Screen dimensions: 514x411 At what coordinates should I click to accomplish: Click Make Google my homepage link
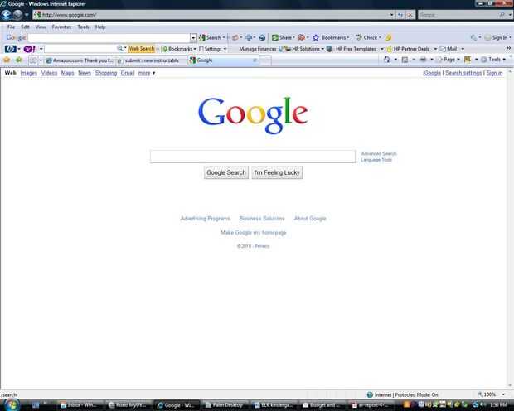[x=254, y=232]
